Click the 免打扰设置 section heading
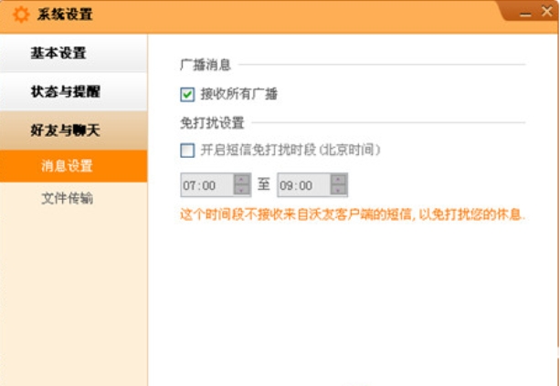The width and height of the screenshot is (560, 386). [x=212, y=122]
